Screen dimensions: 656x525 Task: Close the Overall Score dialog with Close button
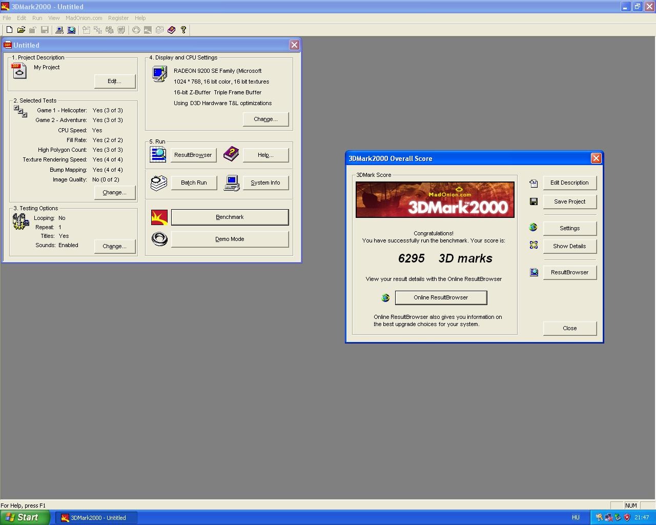[x=569, y=328]
